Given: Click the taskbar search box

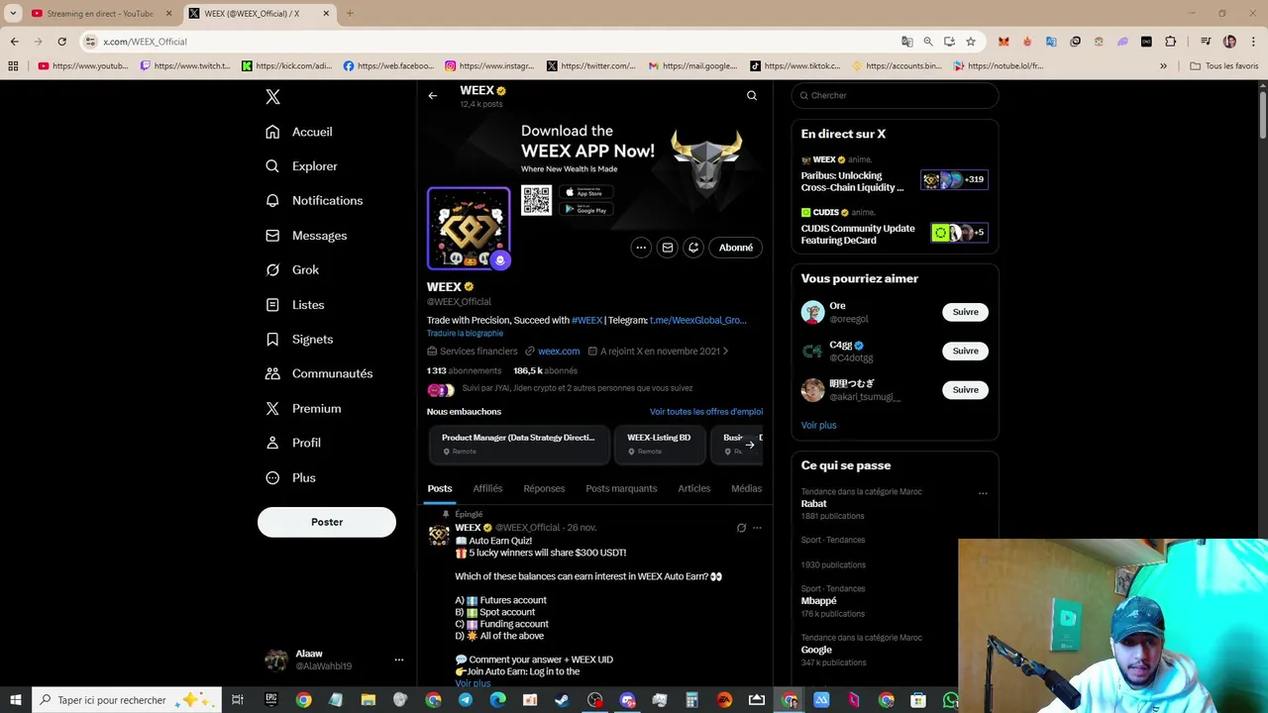Looking at the screenshot, I should click(126, 700).
